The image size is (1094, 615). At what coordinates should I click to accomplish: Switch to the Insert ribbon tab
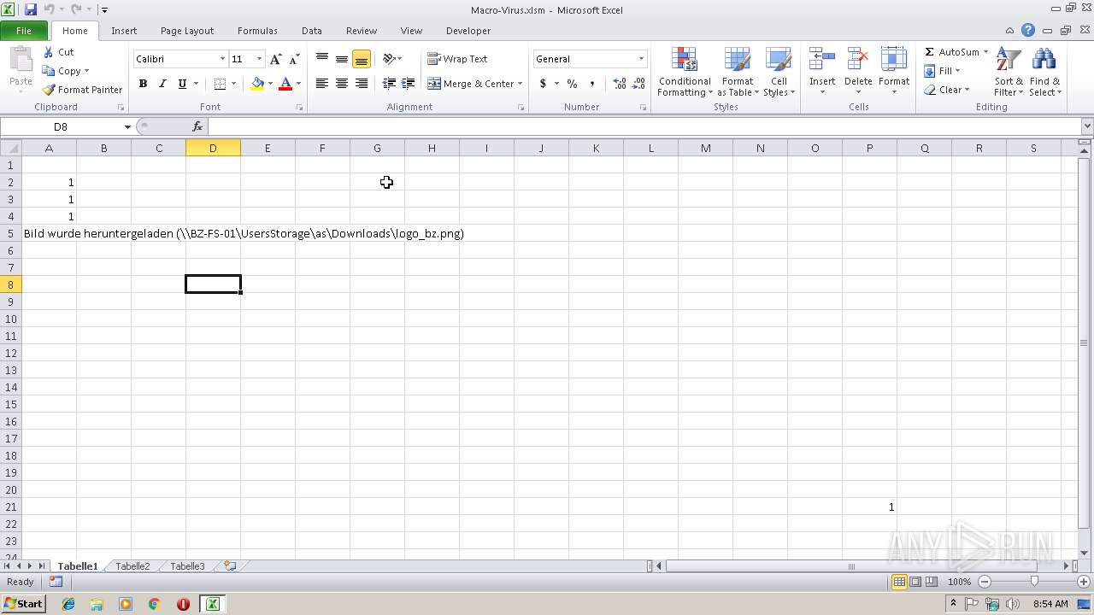[124, 31]
